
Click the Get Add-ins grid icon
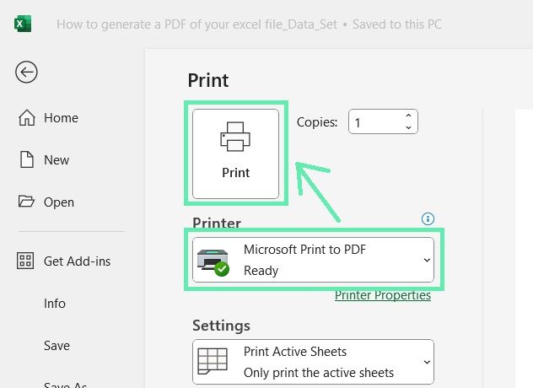[x=25, y=261]
